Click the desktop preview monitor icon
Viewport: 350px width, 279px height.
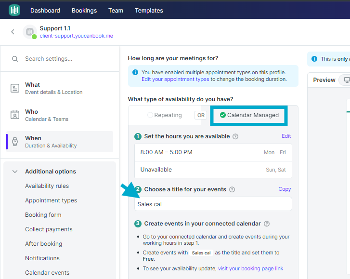(x=346, y=80)
